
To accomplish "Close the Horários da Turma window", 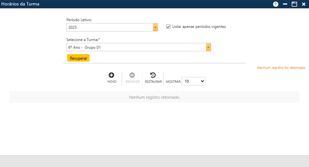I will 304,4.
